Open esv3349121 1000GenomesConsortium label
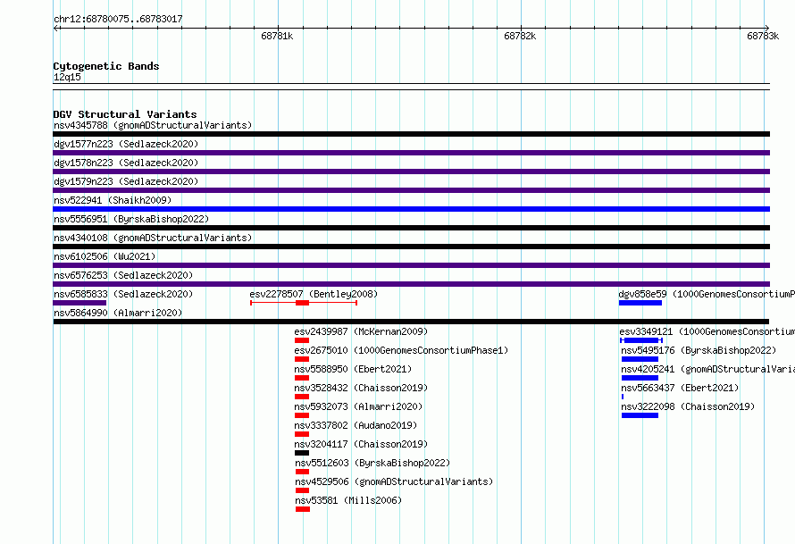The image size is (795, 544). pyautogui.click(x=707, y=331)
